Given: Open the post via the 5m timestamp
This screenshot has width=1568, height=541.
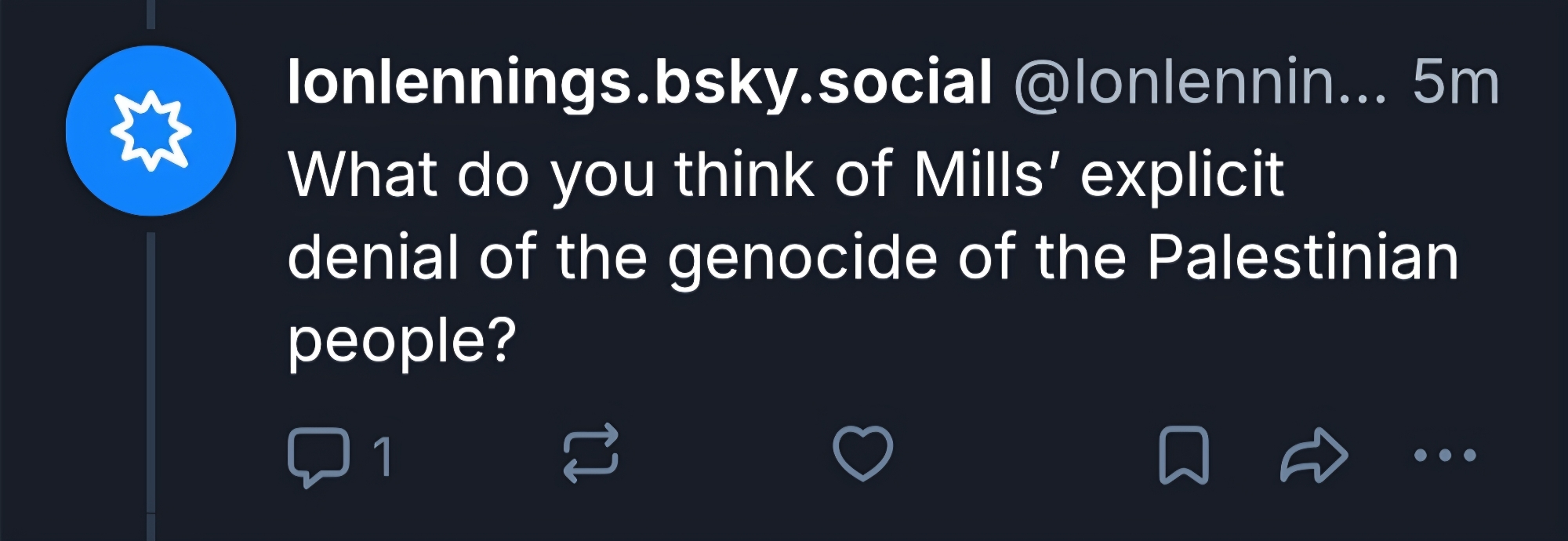Looking at the screenshot, I should click(x=1455, y=82).
